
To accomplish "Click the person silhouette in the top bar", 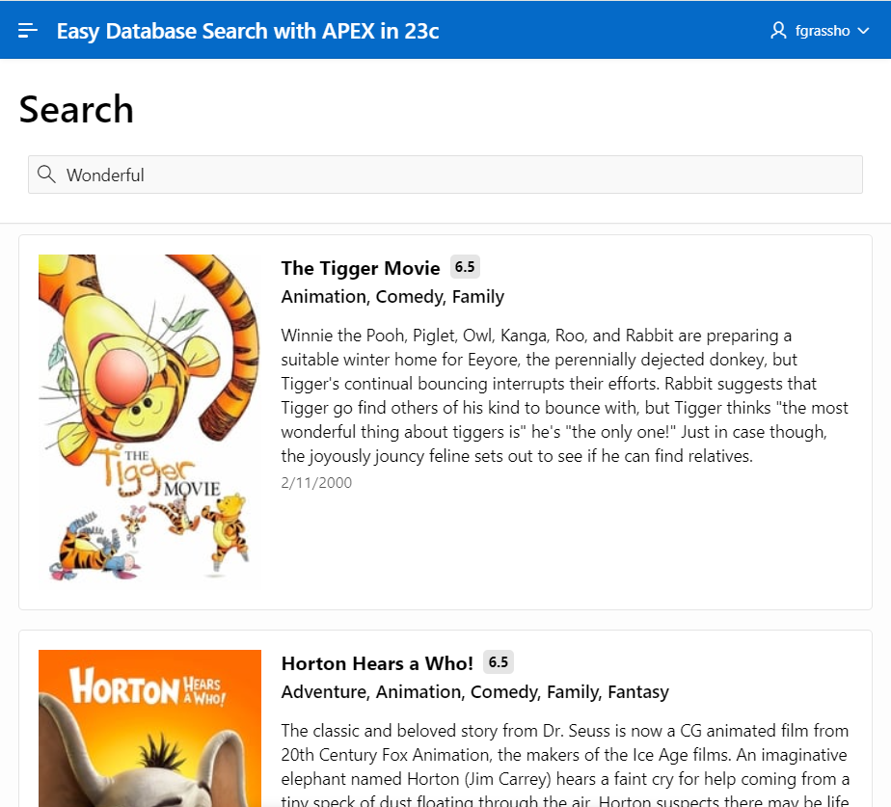I will (x=777, y=30).
